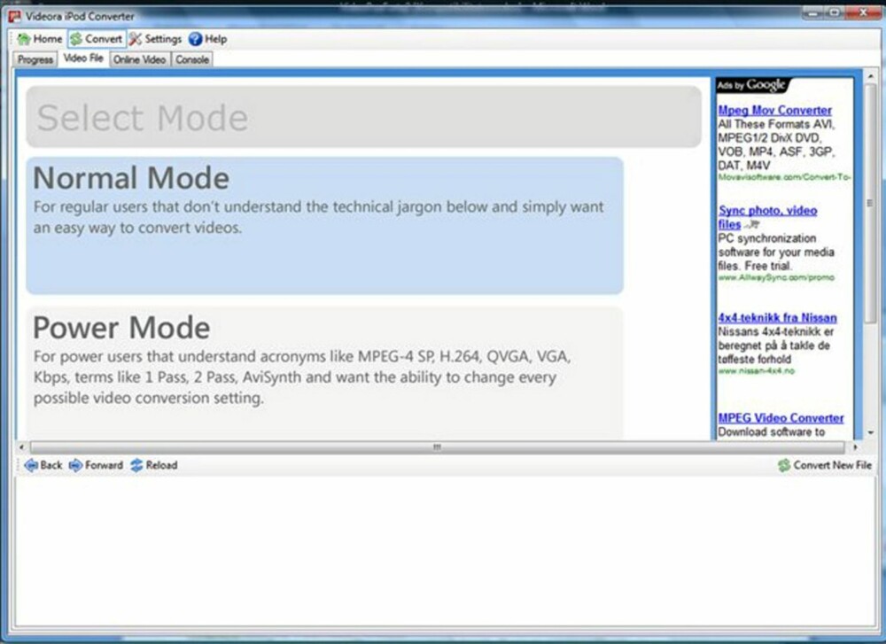Open Mpeg Mov Converter ad link
The height and width of the screenshot is (644, 886).
pyautogui.click(x=774, y=110)
